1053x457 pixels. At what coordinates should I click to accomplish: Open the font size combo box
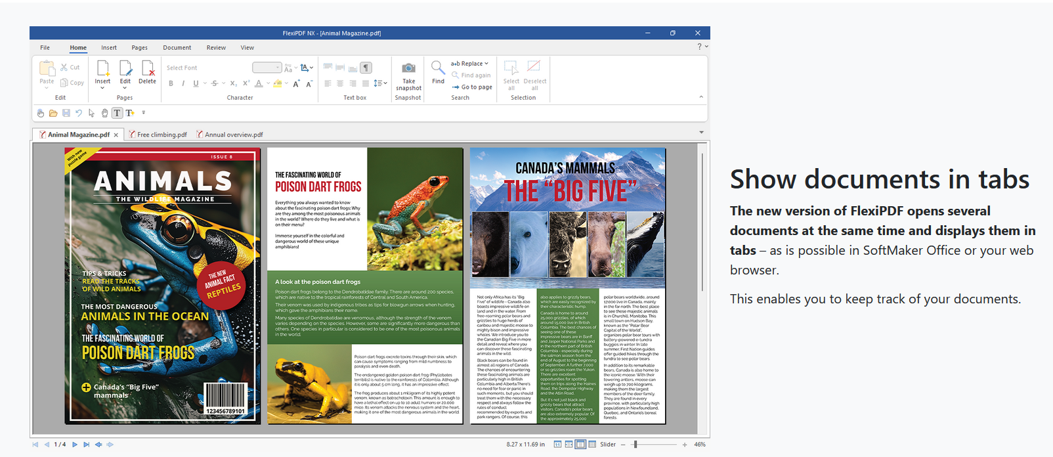[x=267, y=68]
